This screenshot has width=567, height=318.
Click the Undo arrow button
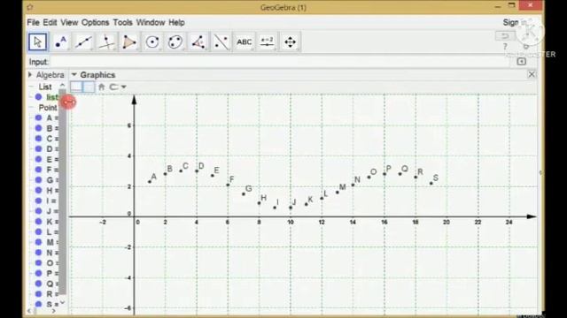pos(505,35)
